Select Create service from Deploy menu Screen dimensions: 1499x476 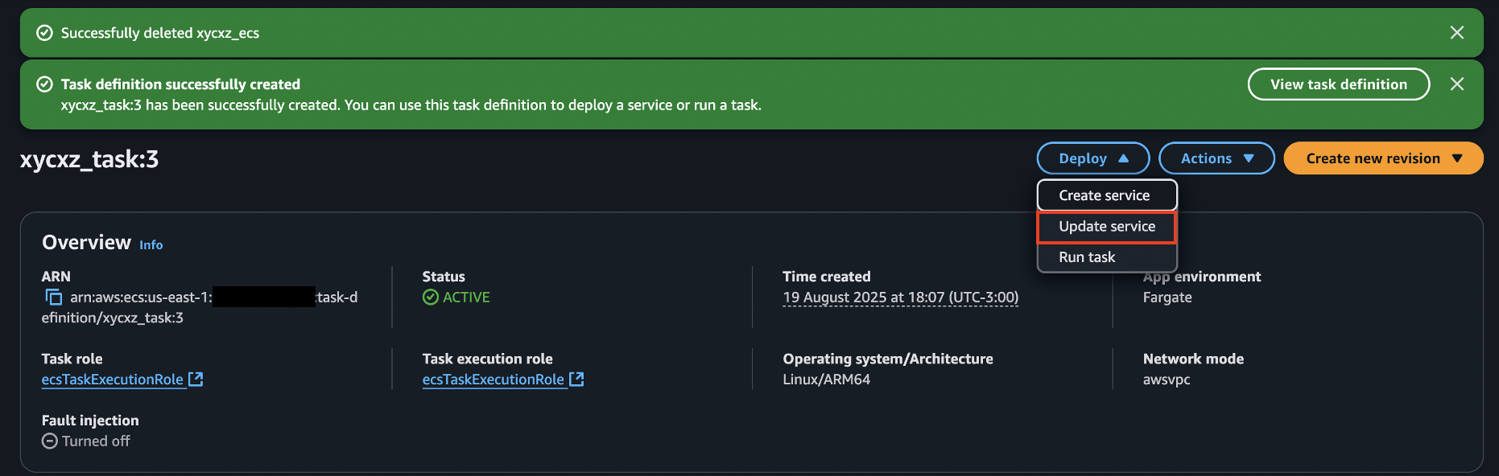pyautogui.click(x=1105, y=195)
